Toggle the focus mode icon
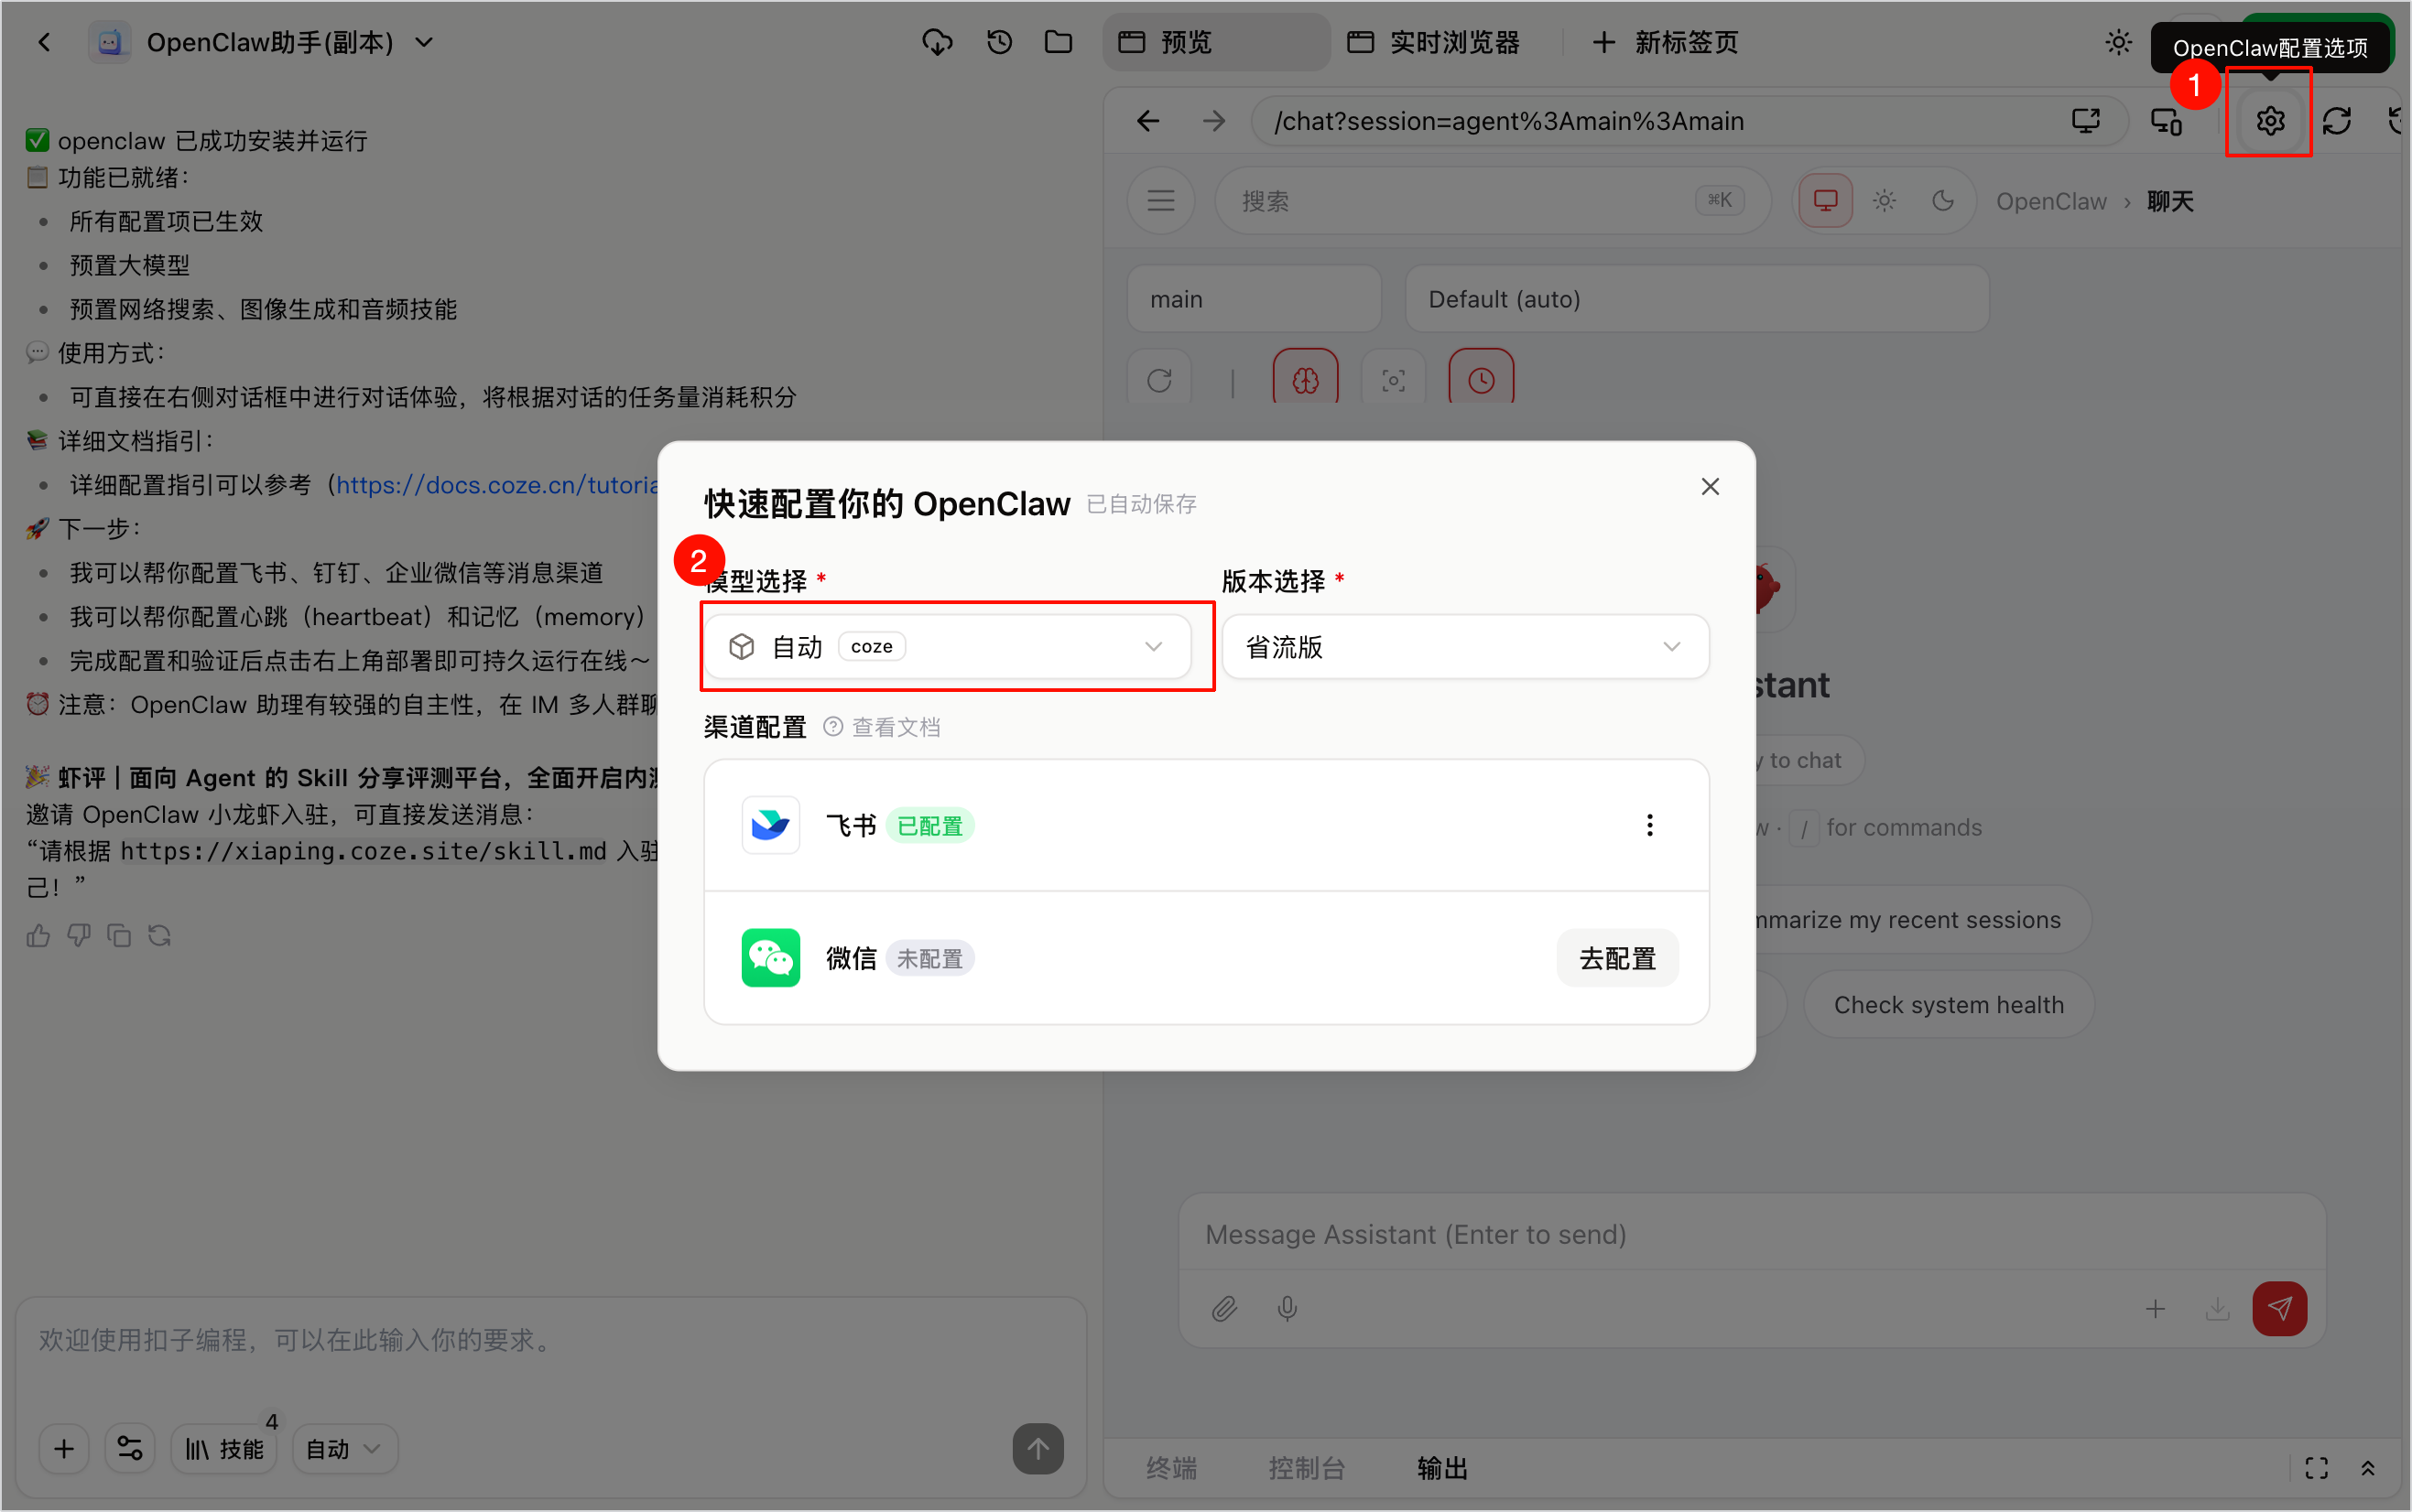The image size is (2412, 1512). (1394, 380)
